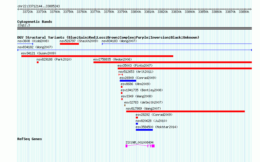Click the 22q12.3 band label
This screenshot has height=162, width=260.
pos(24,25)
